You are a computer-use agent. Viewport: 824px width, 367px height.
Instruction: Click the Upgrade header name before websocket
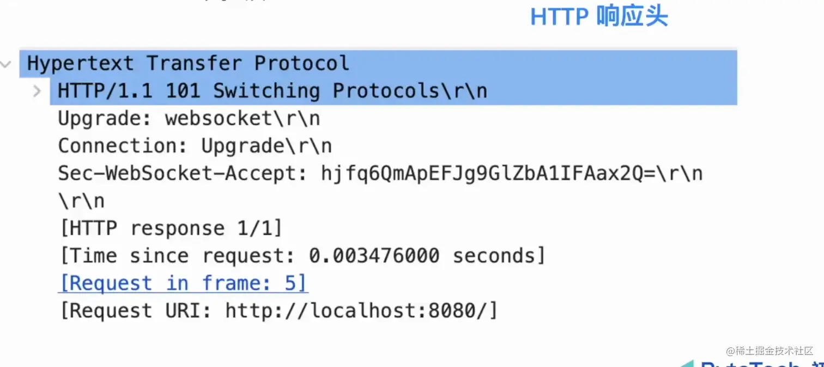(x=104, y=119)
